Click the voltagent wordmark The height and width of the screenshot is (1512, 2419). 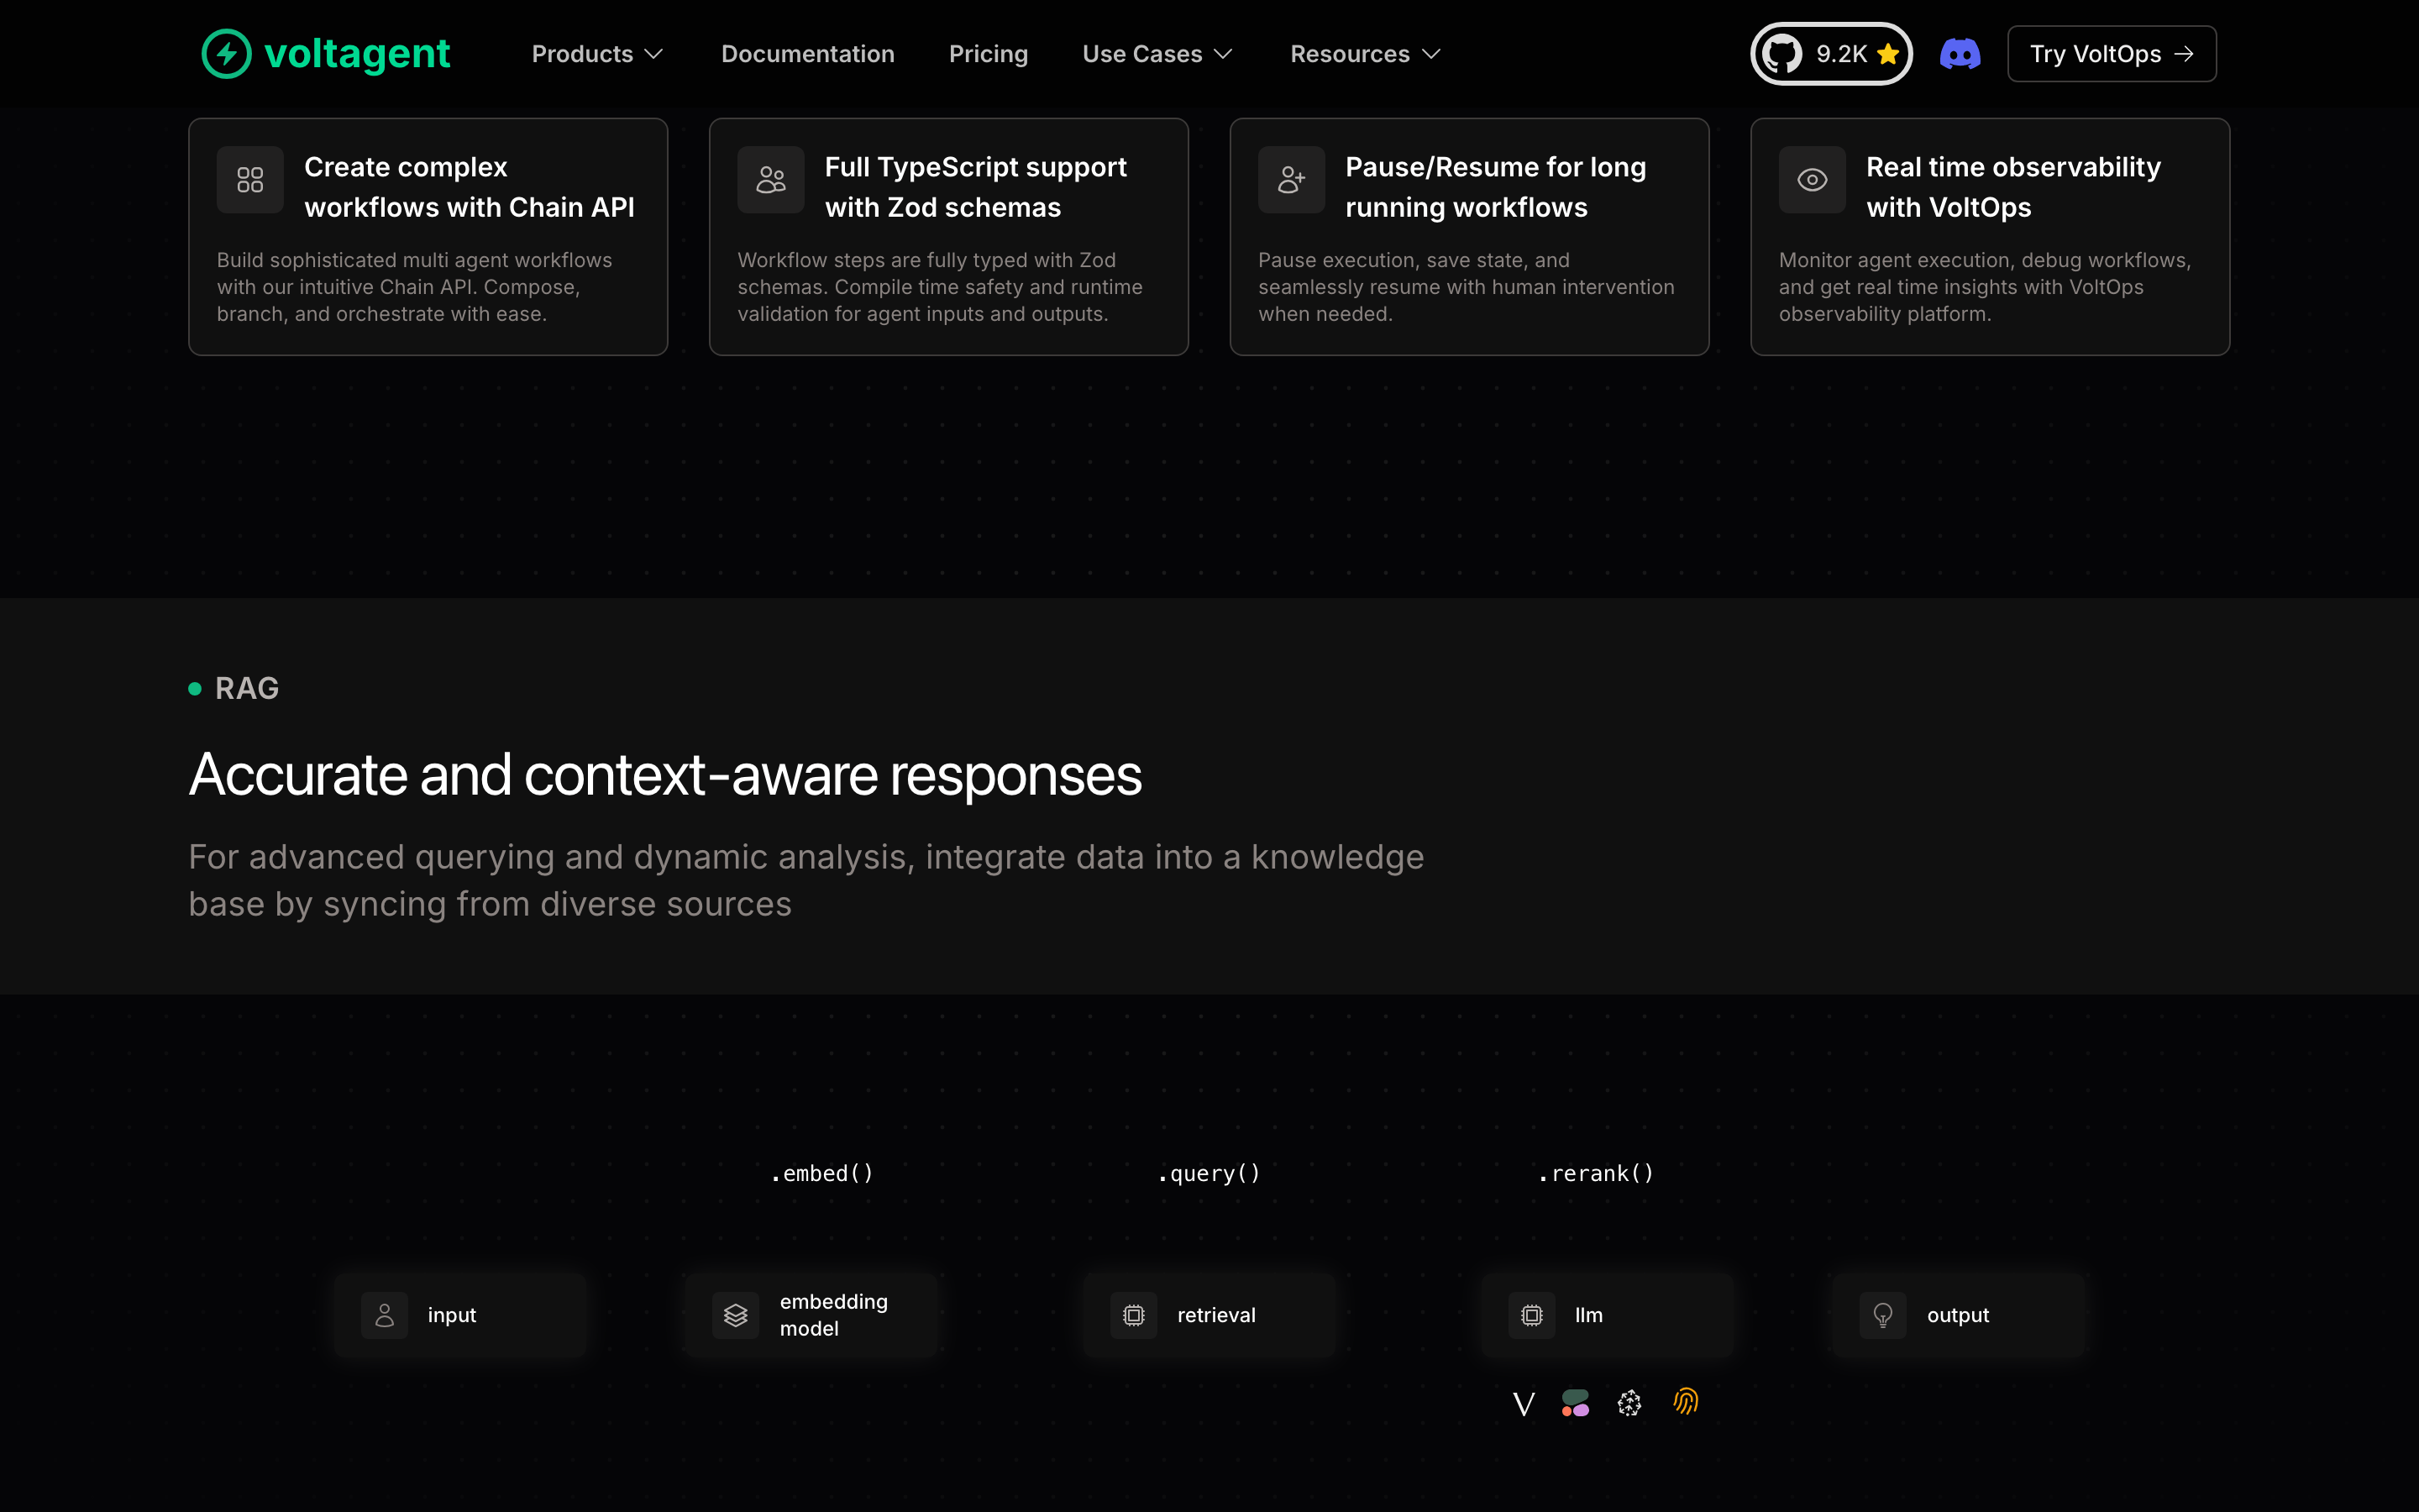357,54
